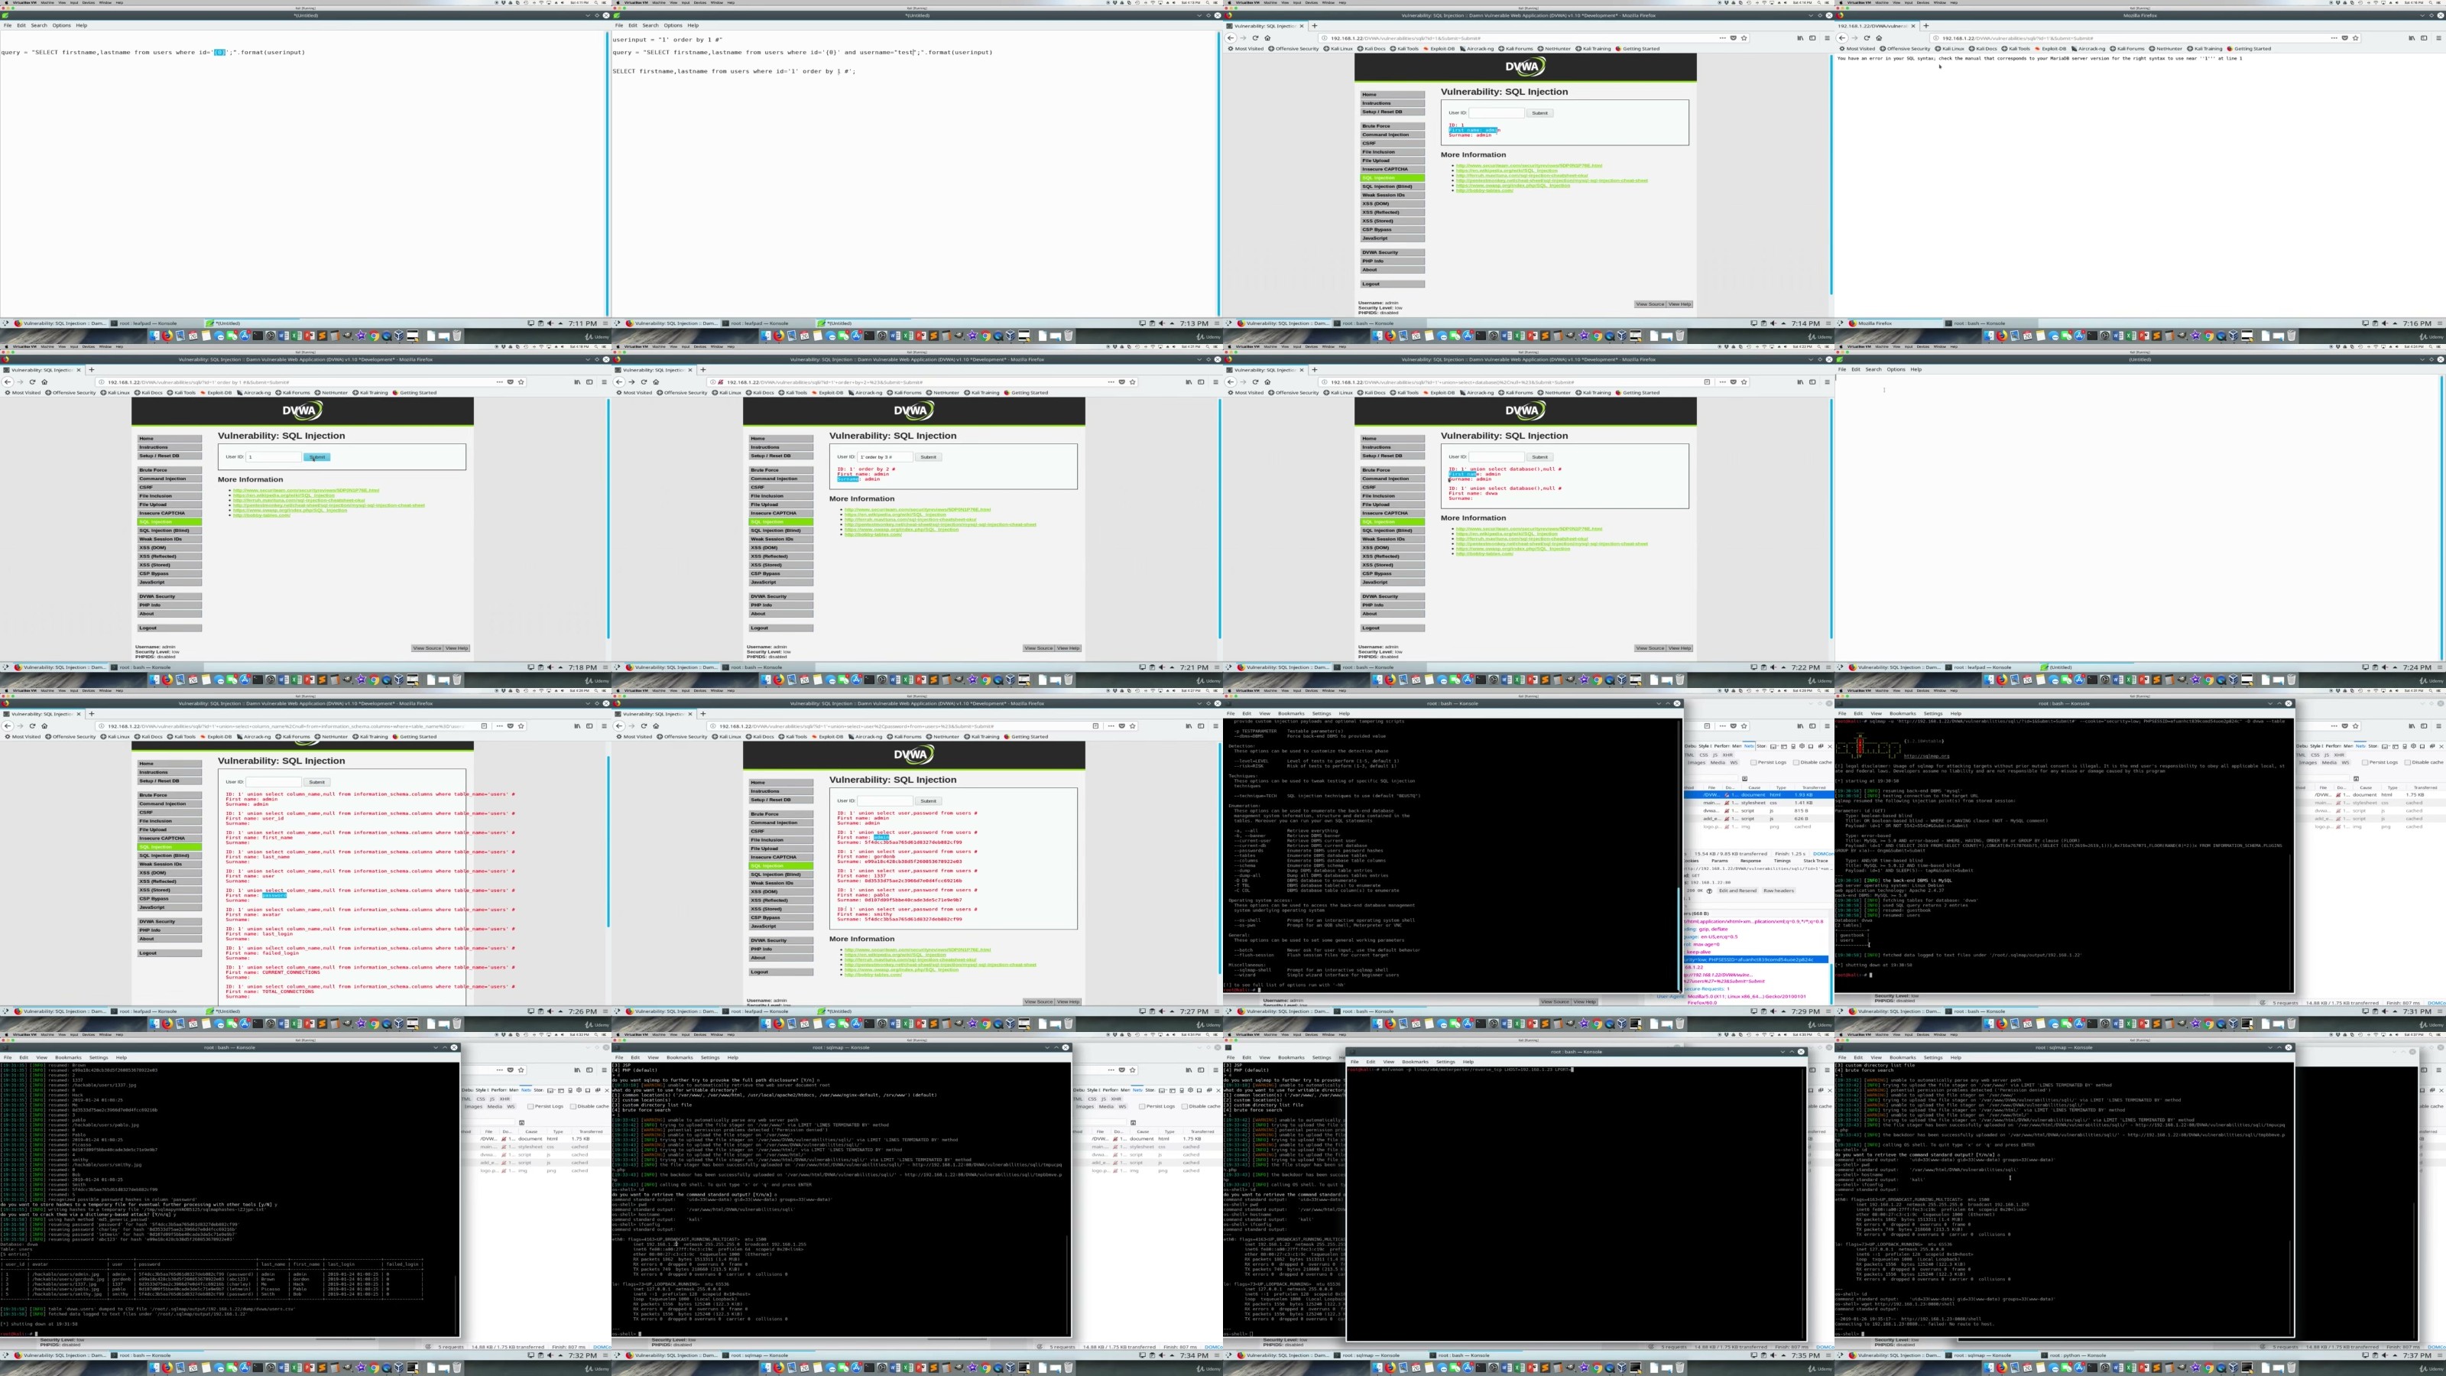2446x1376 pixels.
Task: Click Firefox home icon in 7:14 PM screenshot
Action: 1267,38
